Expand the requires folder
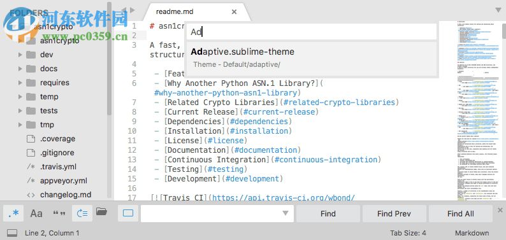This screenshot has height=240, width=506. (20, 83)
